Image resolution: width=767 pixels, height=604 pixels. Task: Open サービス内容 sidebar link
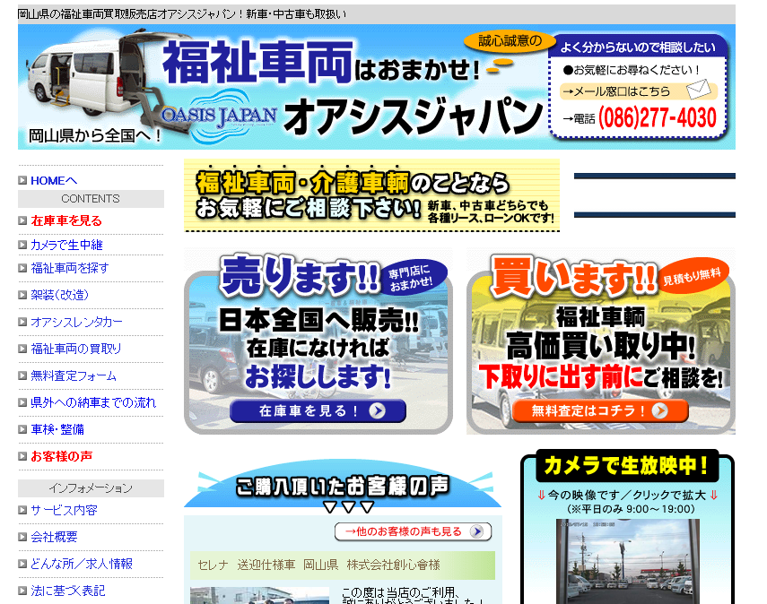(64, 510)
